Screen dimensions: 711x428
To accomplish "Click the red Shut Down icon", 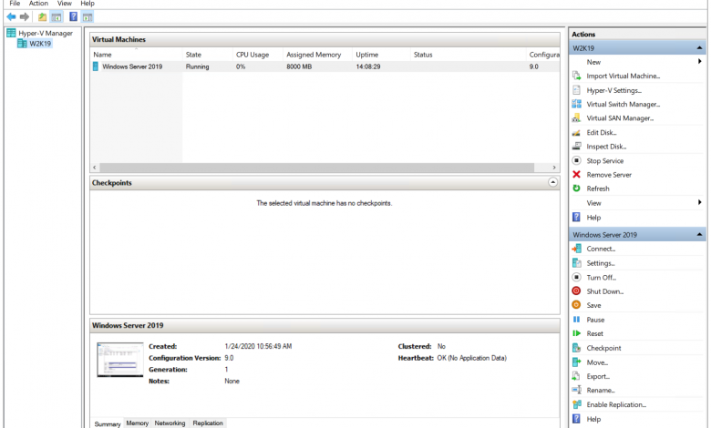I will pos(576,290).
